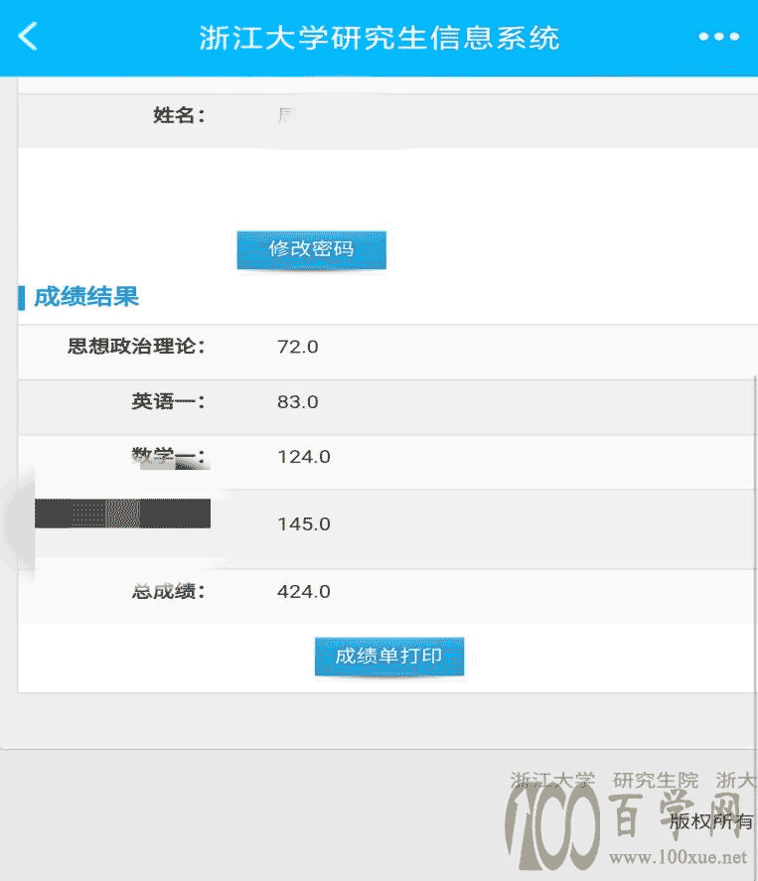This screenshot has width=758, height=881.
Task: Select the 72.0 politics score
Action: (x=297, y=347)
